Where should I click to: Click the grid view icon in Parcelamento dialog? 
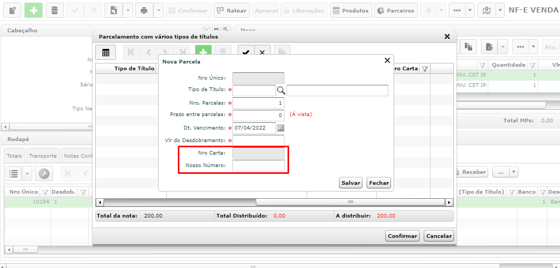(106, 53)
